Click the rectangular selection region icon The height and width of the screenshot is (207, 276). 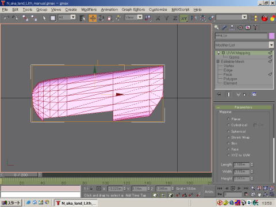[x=53, y=18]
